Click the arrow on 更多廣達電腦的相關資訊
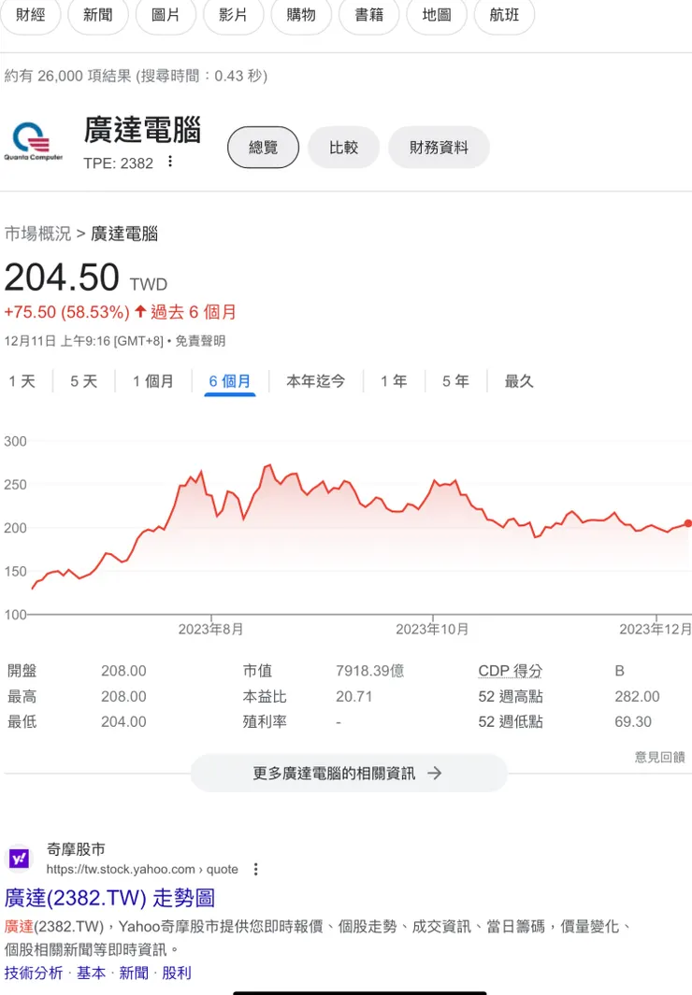The image size is (692, 995). [434, 773]
